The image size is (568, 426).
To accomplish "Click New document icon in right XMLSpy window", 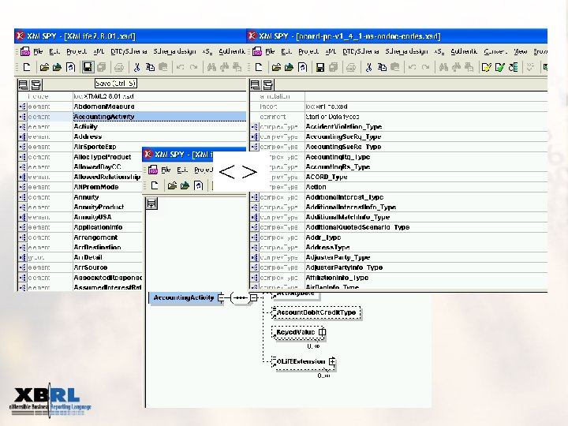I will tap(259, 67).
